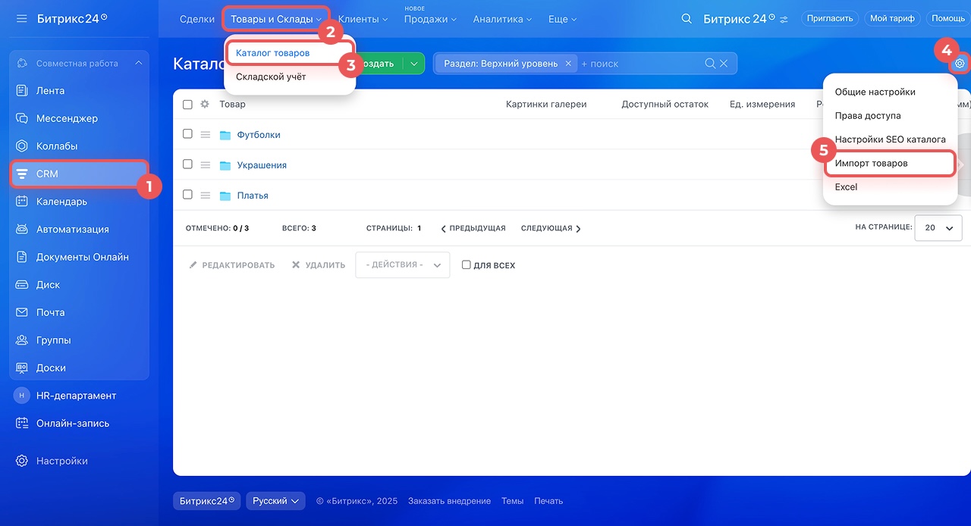Open Группы via its people icon
The height and width of the screenshot is (526, 971).
coord(22,340)
